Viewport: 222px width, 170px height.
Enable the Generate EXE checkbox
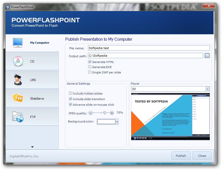click(90, 67)
